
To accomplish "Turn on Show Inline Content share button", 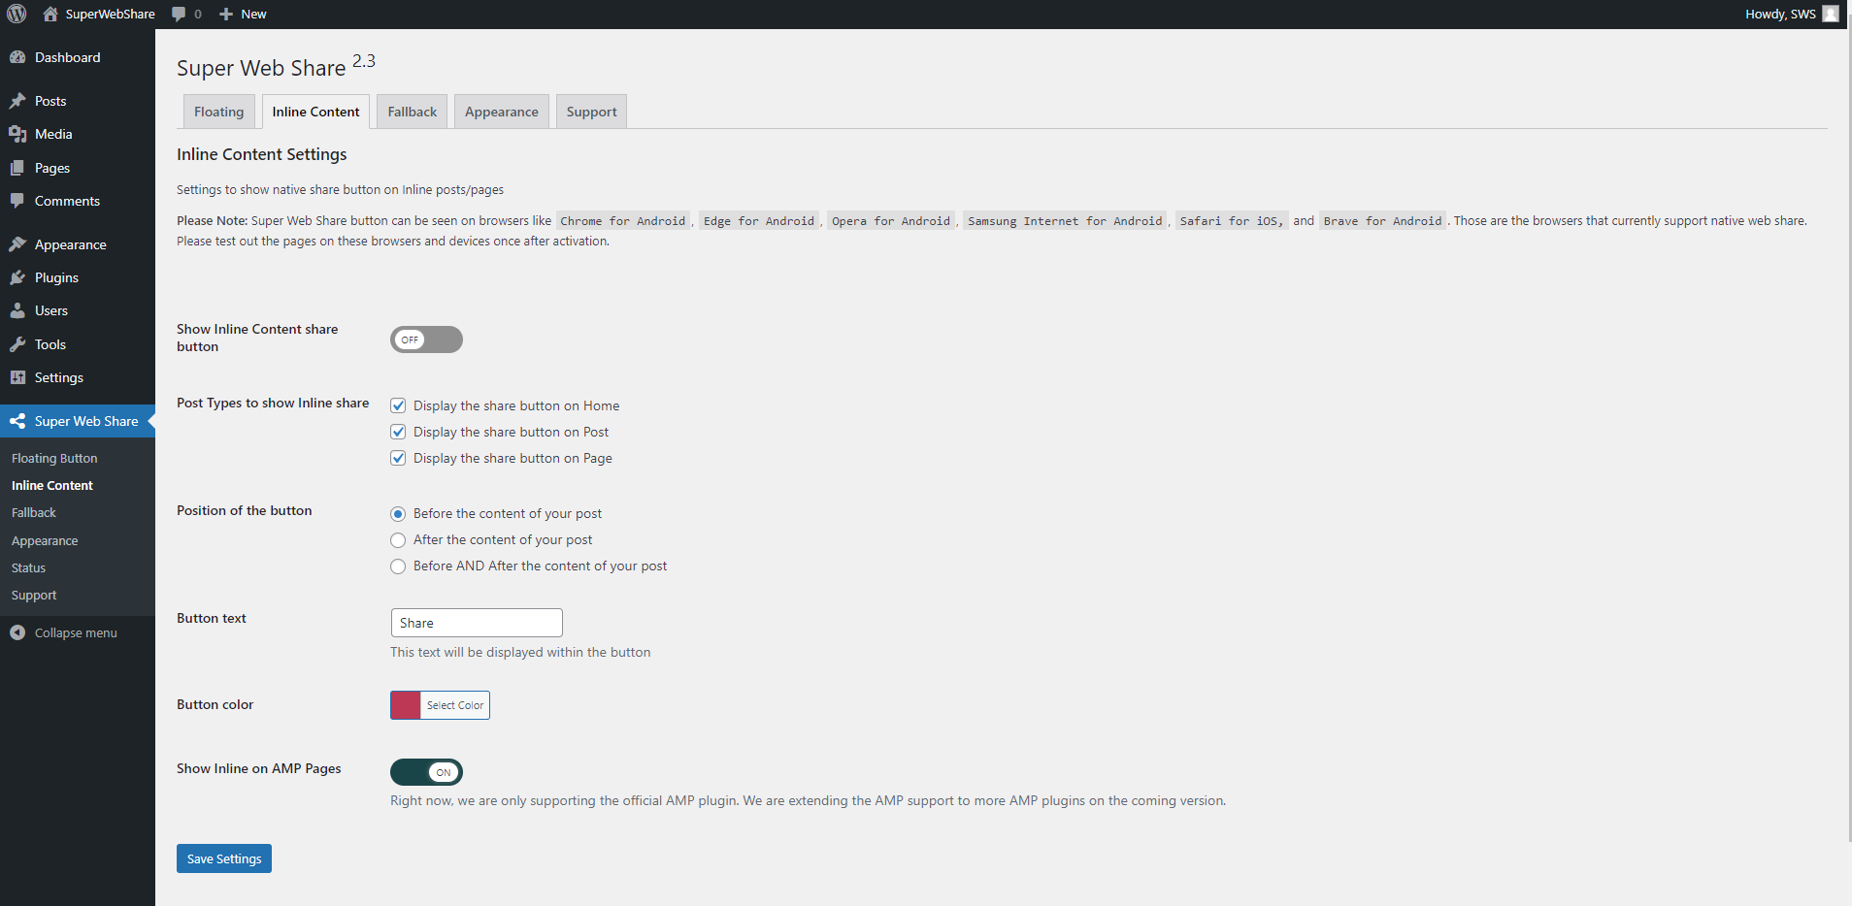I will [x=426, y=340].
